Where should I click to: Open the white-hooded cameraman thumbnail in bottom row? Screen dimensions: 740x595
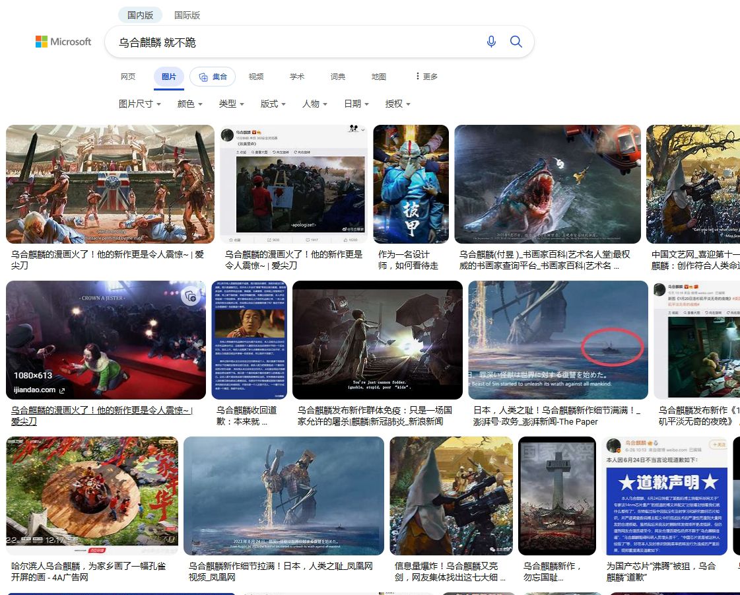coord(451,496)
